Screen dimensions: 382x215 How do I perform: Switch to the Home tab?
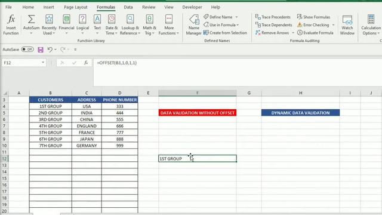click(28, 7)
